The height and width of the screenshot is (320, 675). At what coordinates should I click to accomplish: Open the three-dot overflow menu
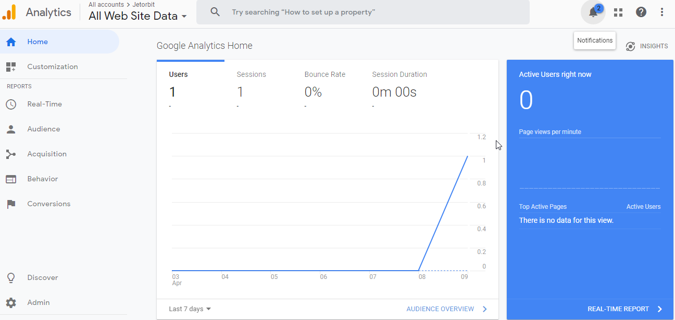click(x=662, y=11)
